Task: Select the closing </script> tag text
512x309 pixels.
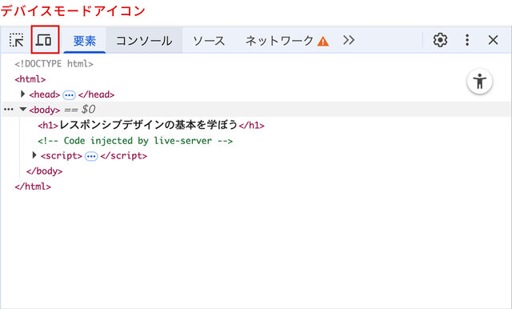Action: [124, 156]
